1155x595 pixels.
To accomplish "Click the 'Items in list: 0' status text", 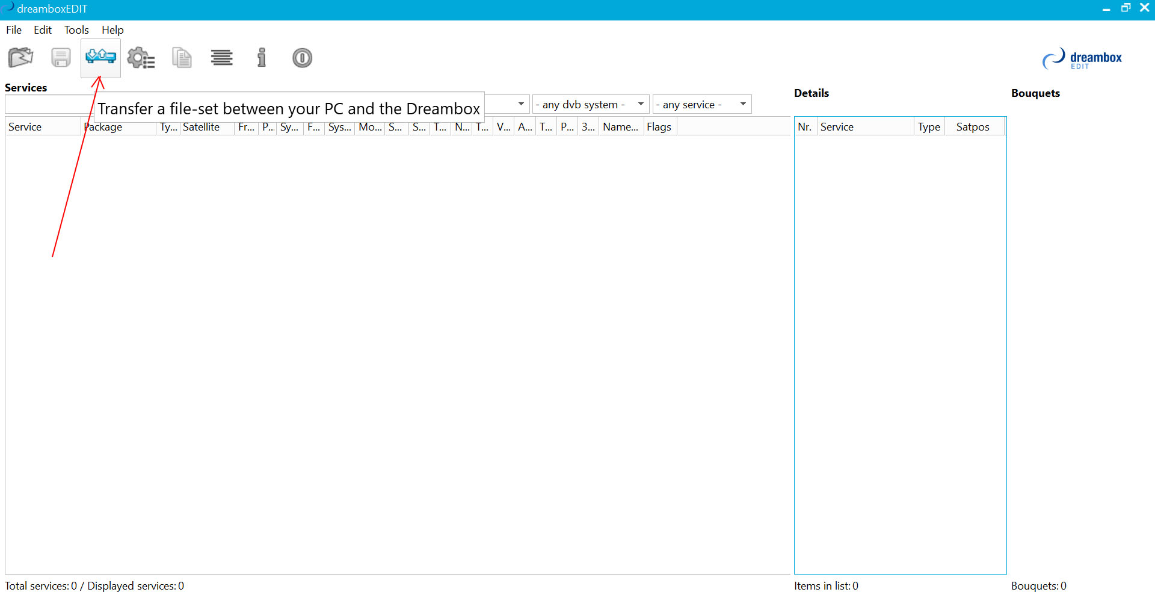I will click(826, 586).
